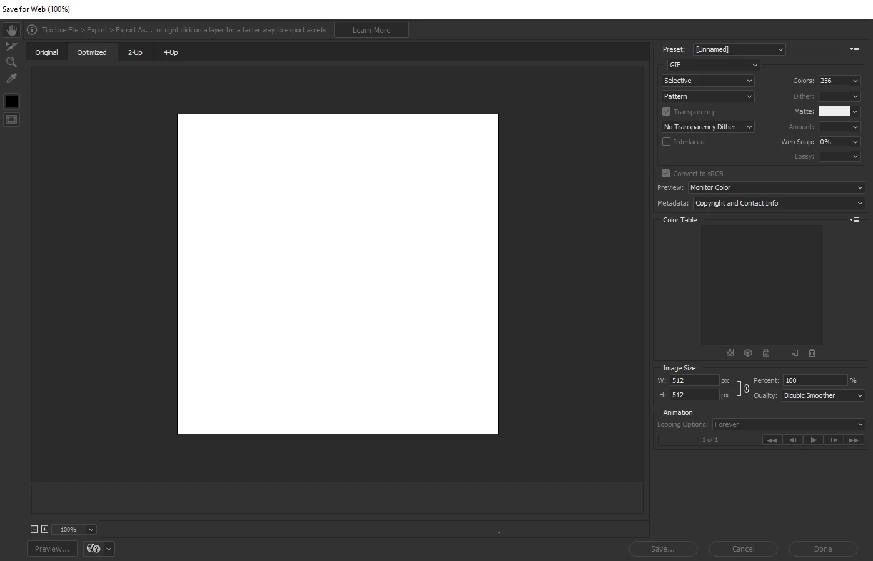Switch to the 2-Up tab
Screen dimensions: 873x561
135,52
